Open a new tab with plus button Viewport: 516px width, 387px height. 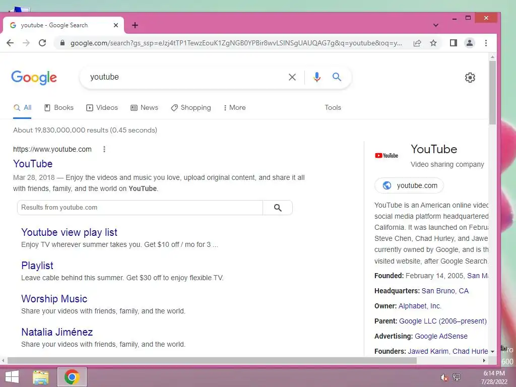pos(135,25)
